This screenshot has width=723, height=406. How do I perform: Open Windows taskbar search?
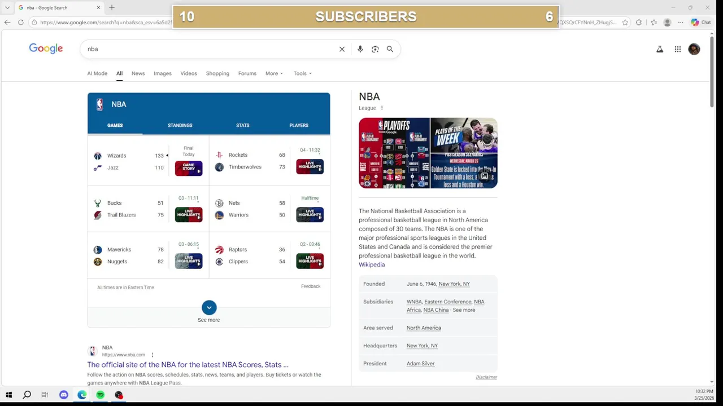(x=27, y=395)
